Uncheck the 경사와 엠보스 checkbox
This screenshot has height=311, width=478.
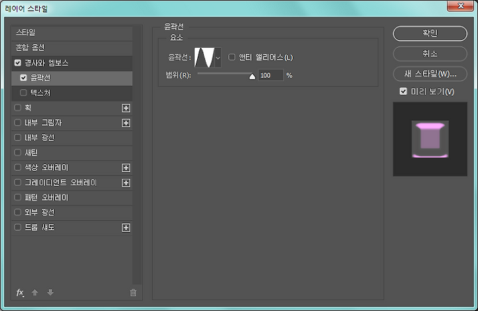[18, 63]
